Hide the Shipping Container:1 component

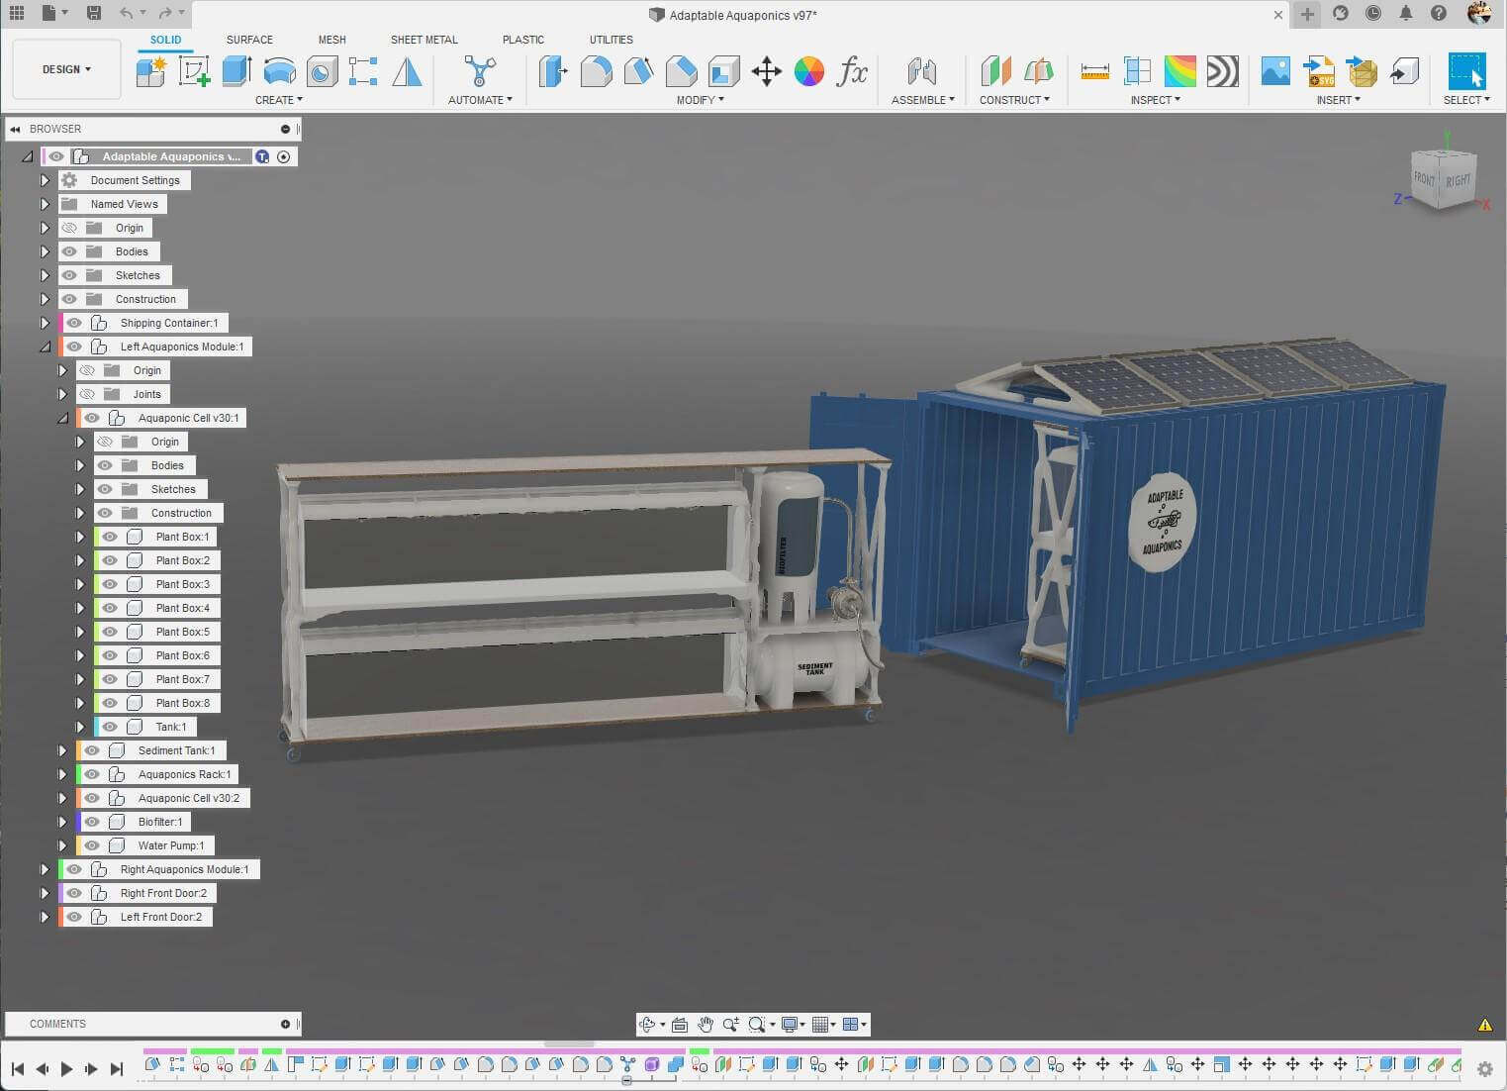(x=74, y=322)
